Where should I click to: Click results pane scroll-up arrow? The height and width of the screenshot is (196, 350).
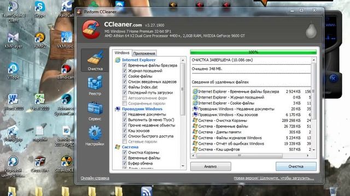(313, 60)
